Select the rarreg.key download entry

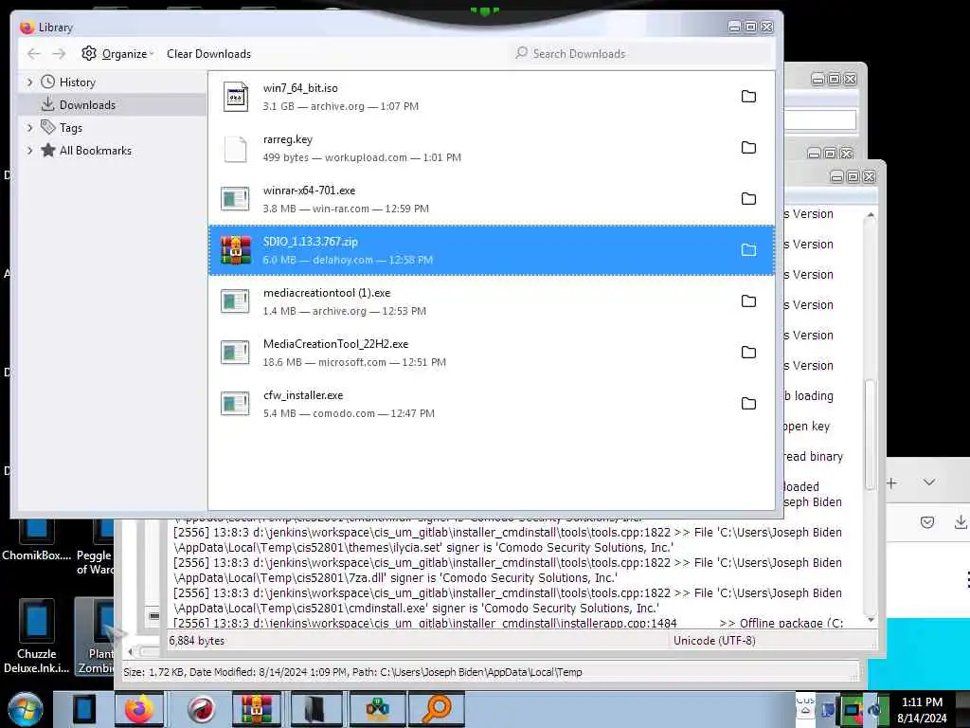492,147
